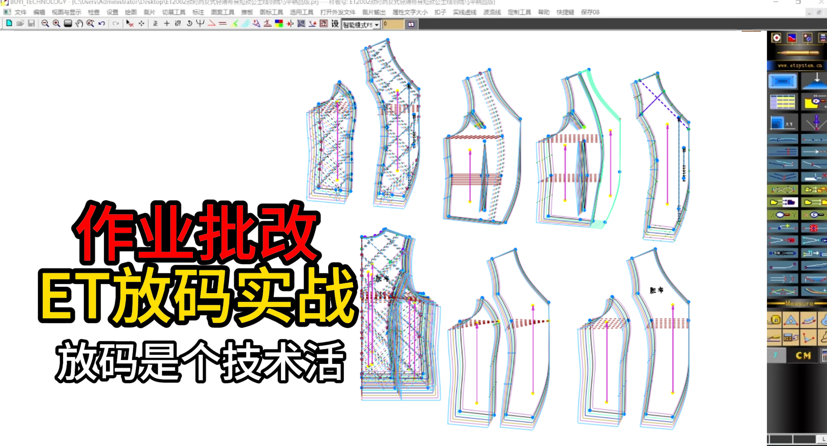The image size is (827, 446).
Task: Click the four-color square icon
Action: (279, 23)
